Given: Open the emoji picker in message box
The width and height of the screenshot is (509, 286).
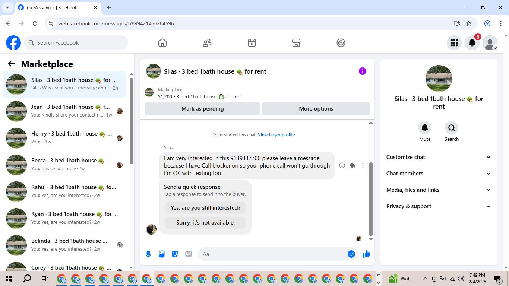Looking at the screenshot, I should 351,254.
